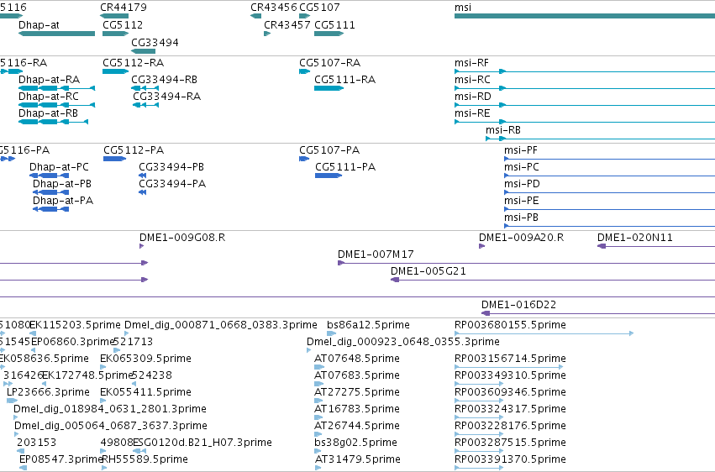Select the Dhap-at gene feature bar
Viewport: 715px width, 472px height.
[56, 34]
